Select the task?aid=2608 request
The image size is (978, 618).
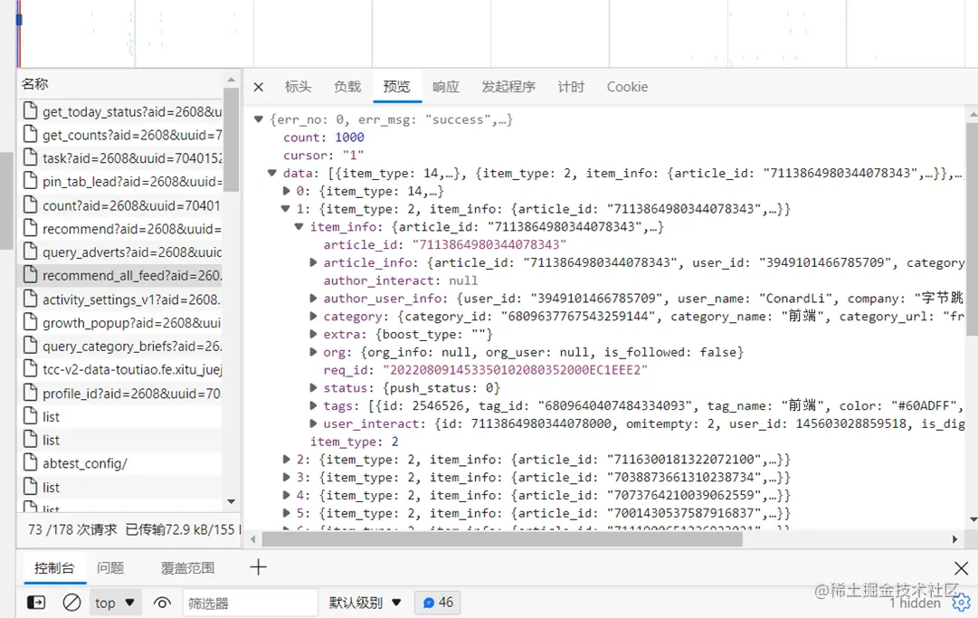click(120, 158)
